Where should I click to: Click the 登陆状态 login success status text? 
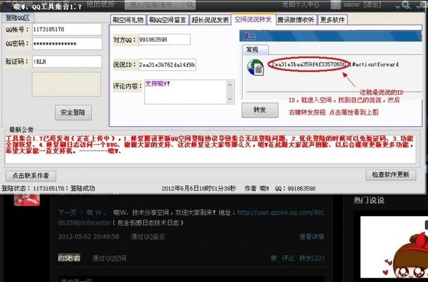point(48,188)
